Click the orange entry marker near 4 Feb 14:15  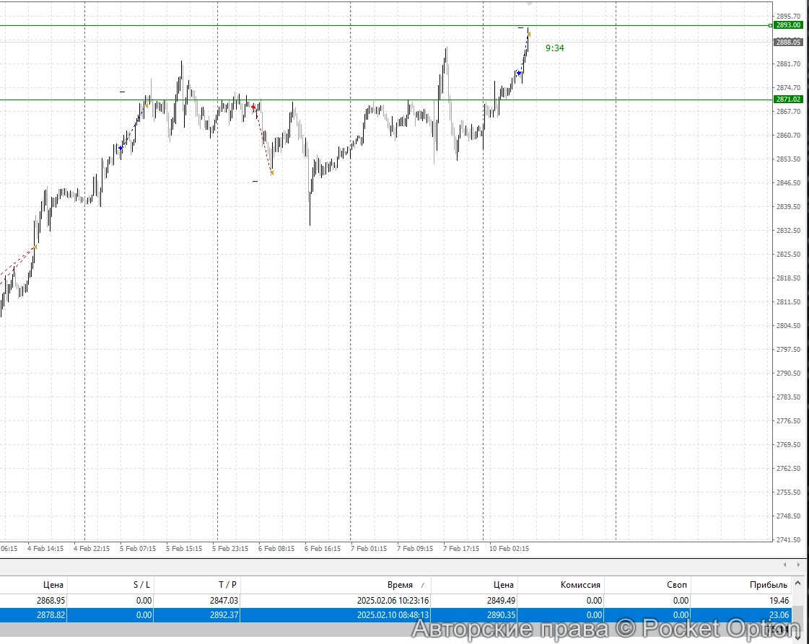coord(34,247)
